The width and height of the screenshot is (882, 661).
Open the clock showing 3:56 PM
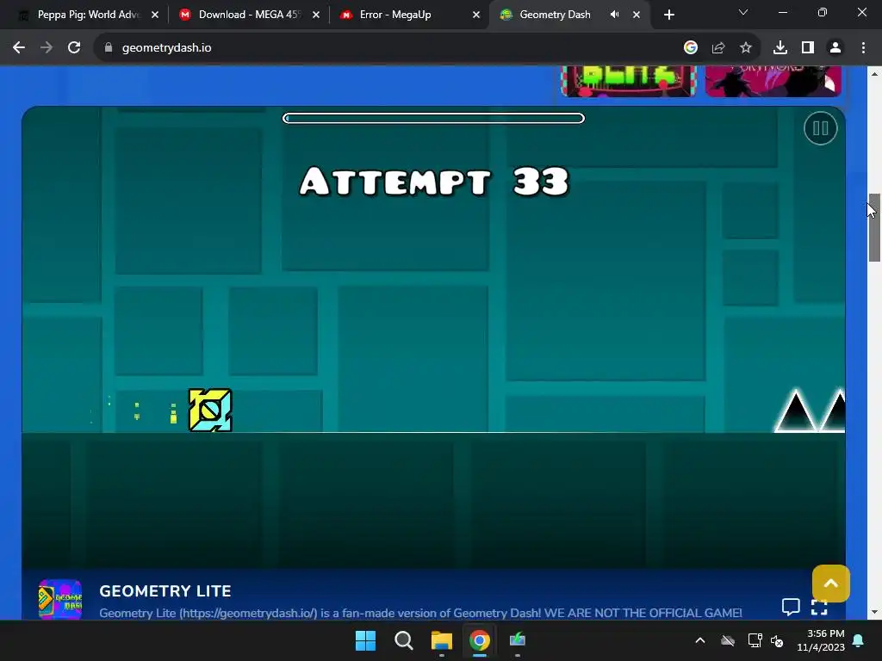click(x=821, y=640)
